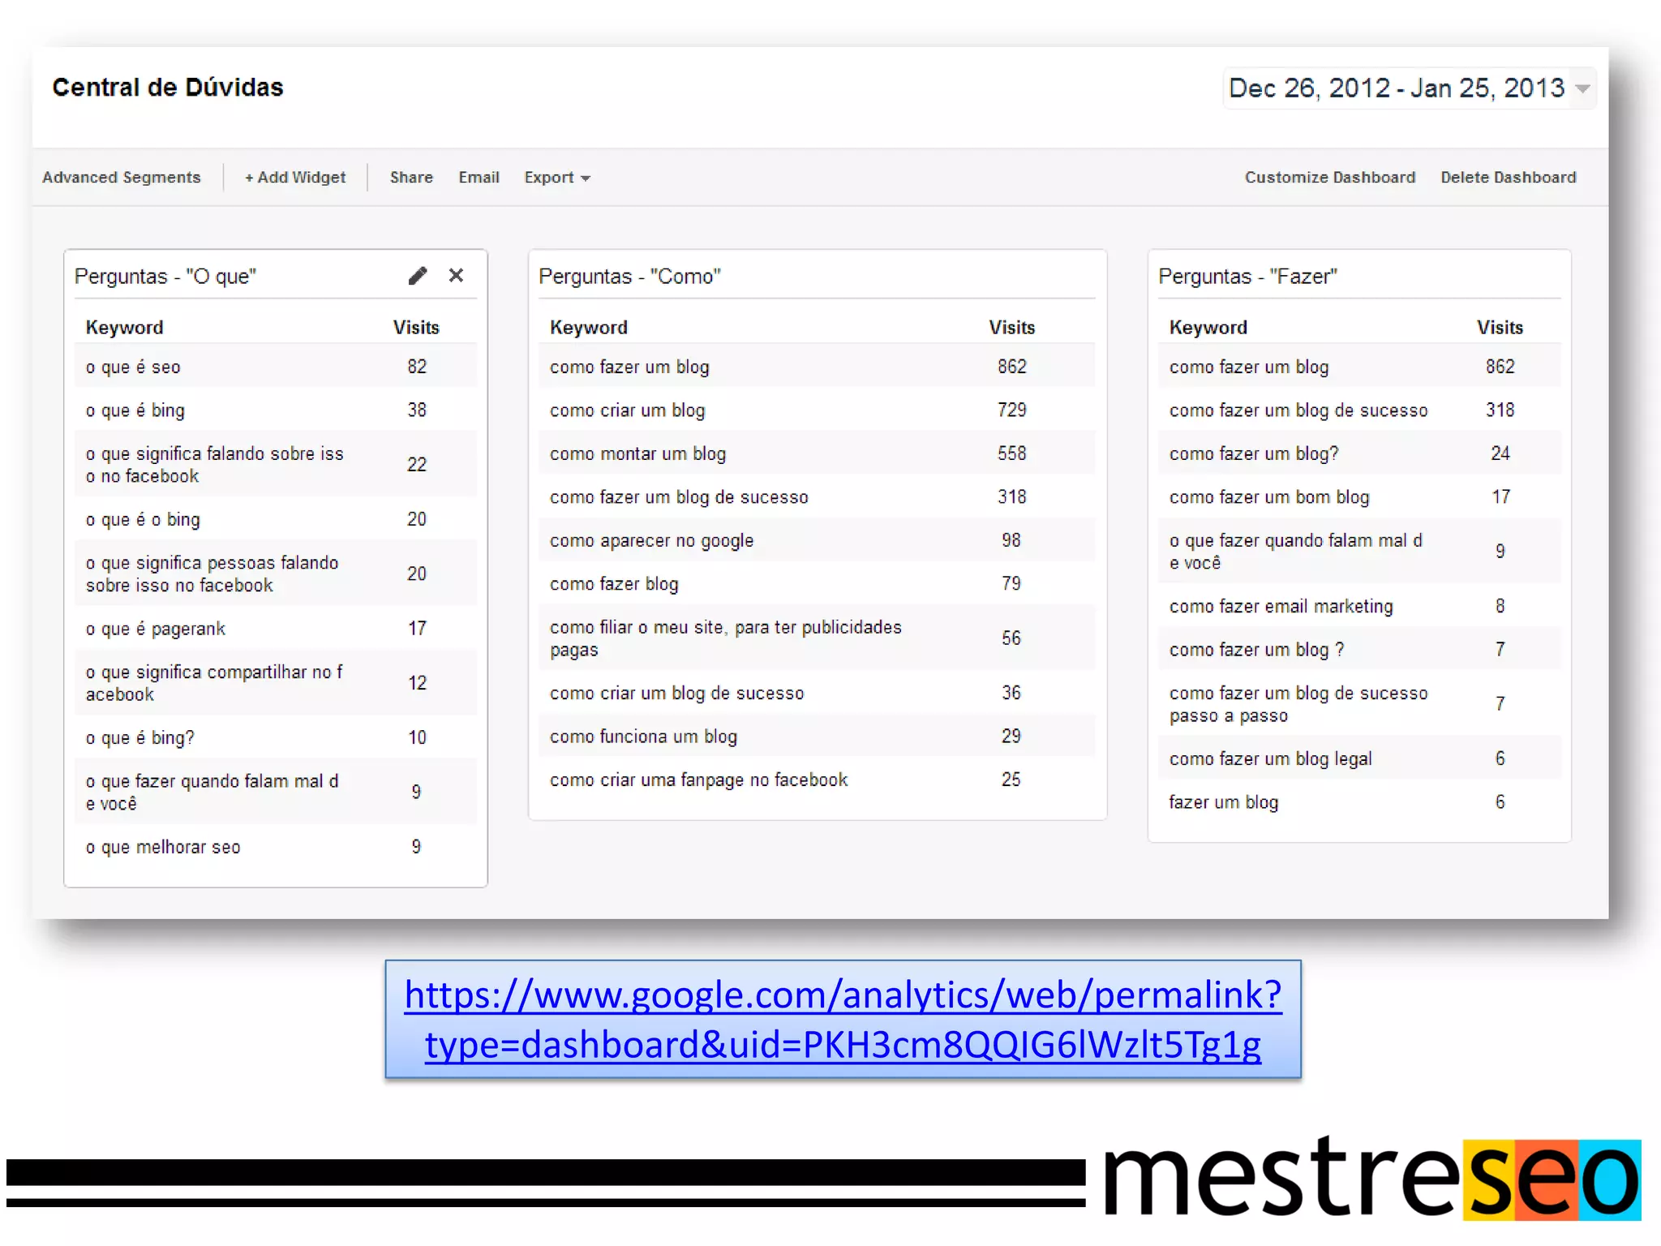Image resolution: width=1661 pixels, height=1246 pixels.
Task: Select "o que significa pessoas falando sobre isso"
Action: click(x=212, y=574)
